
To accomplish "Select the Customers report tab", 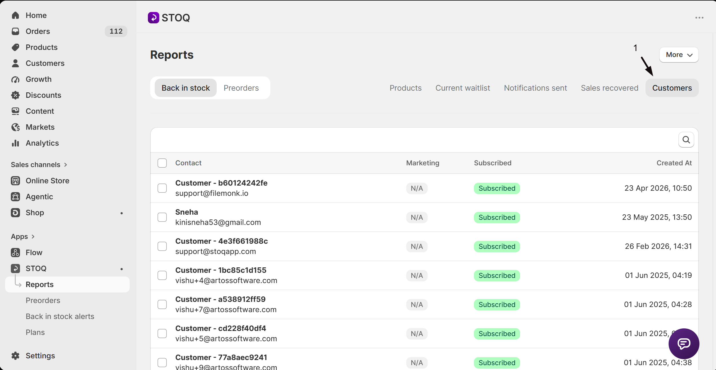I will 672,88.
